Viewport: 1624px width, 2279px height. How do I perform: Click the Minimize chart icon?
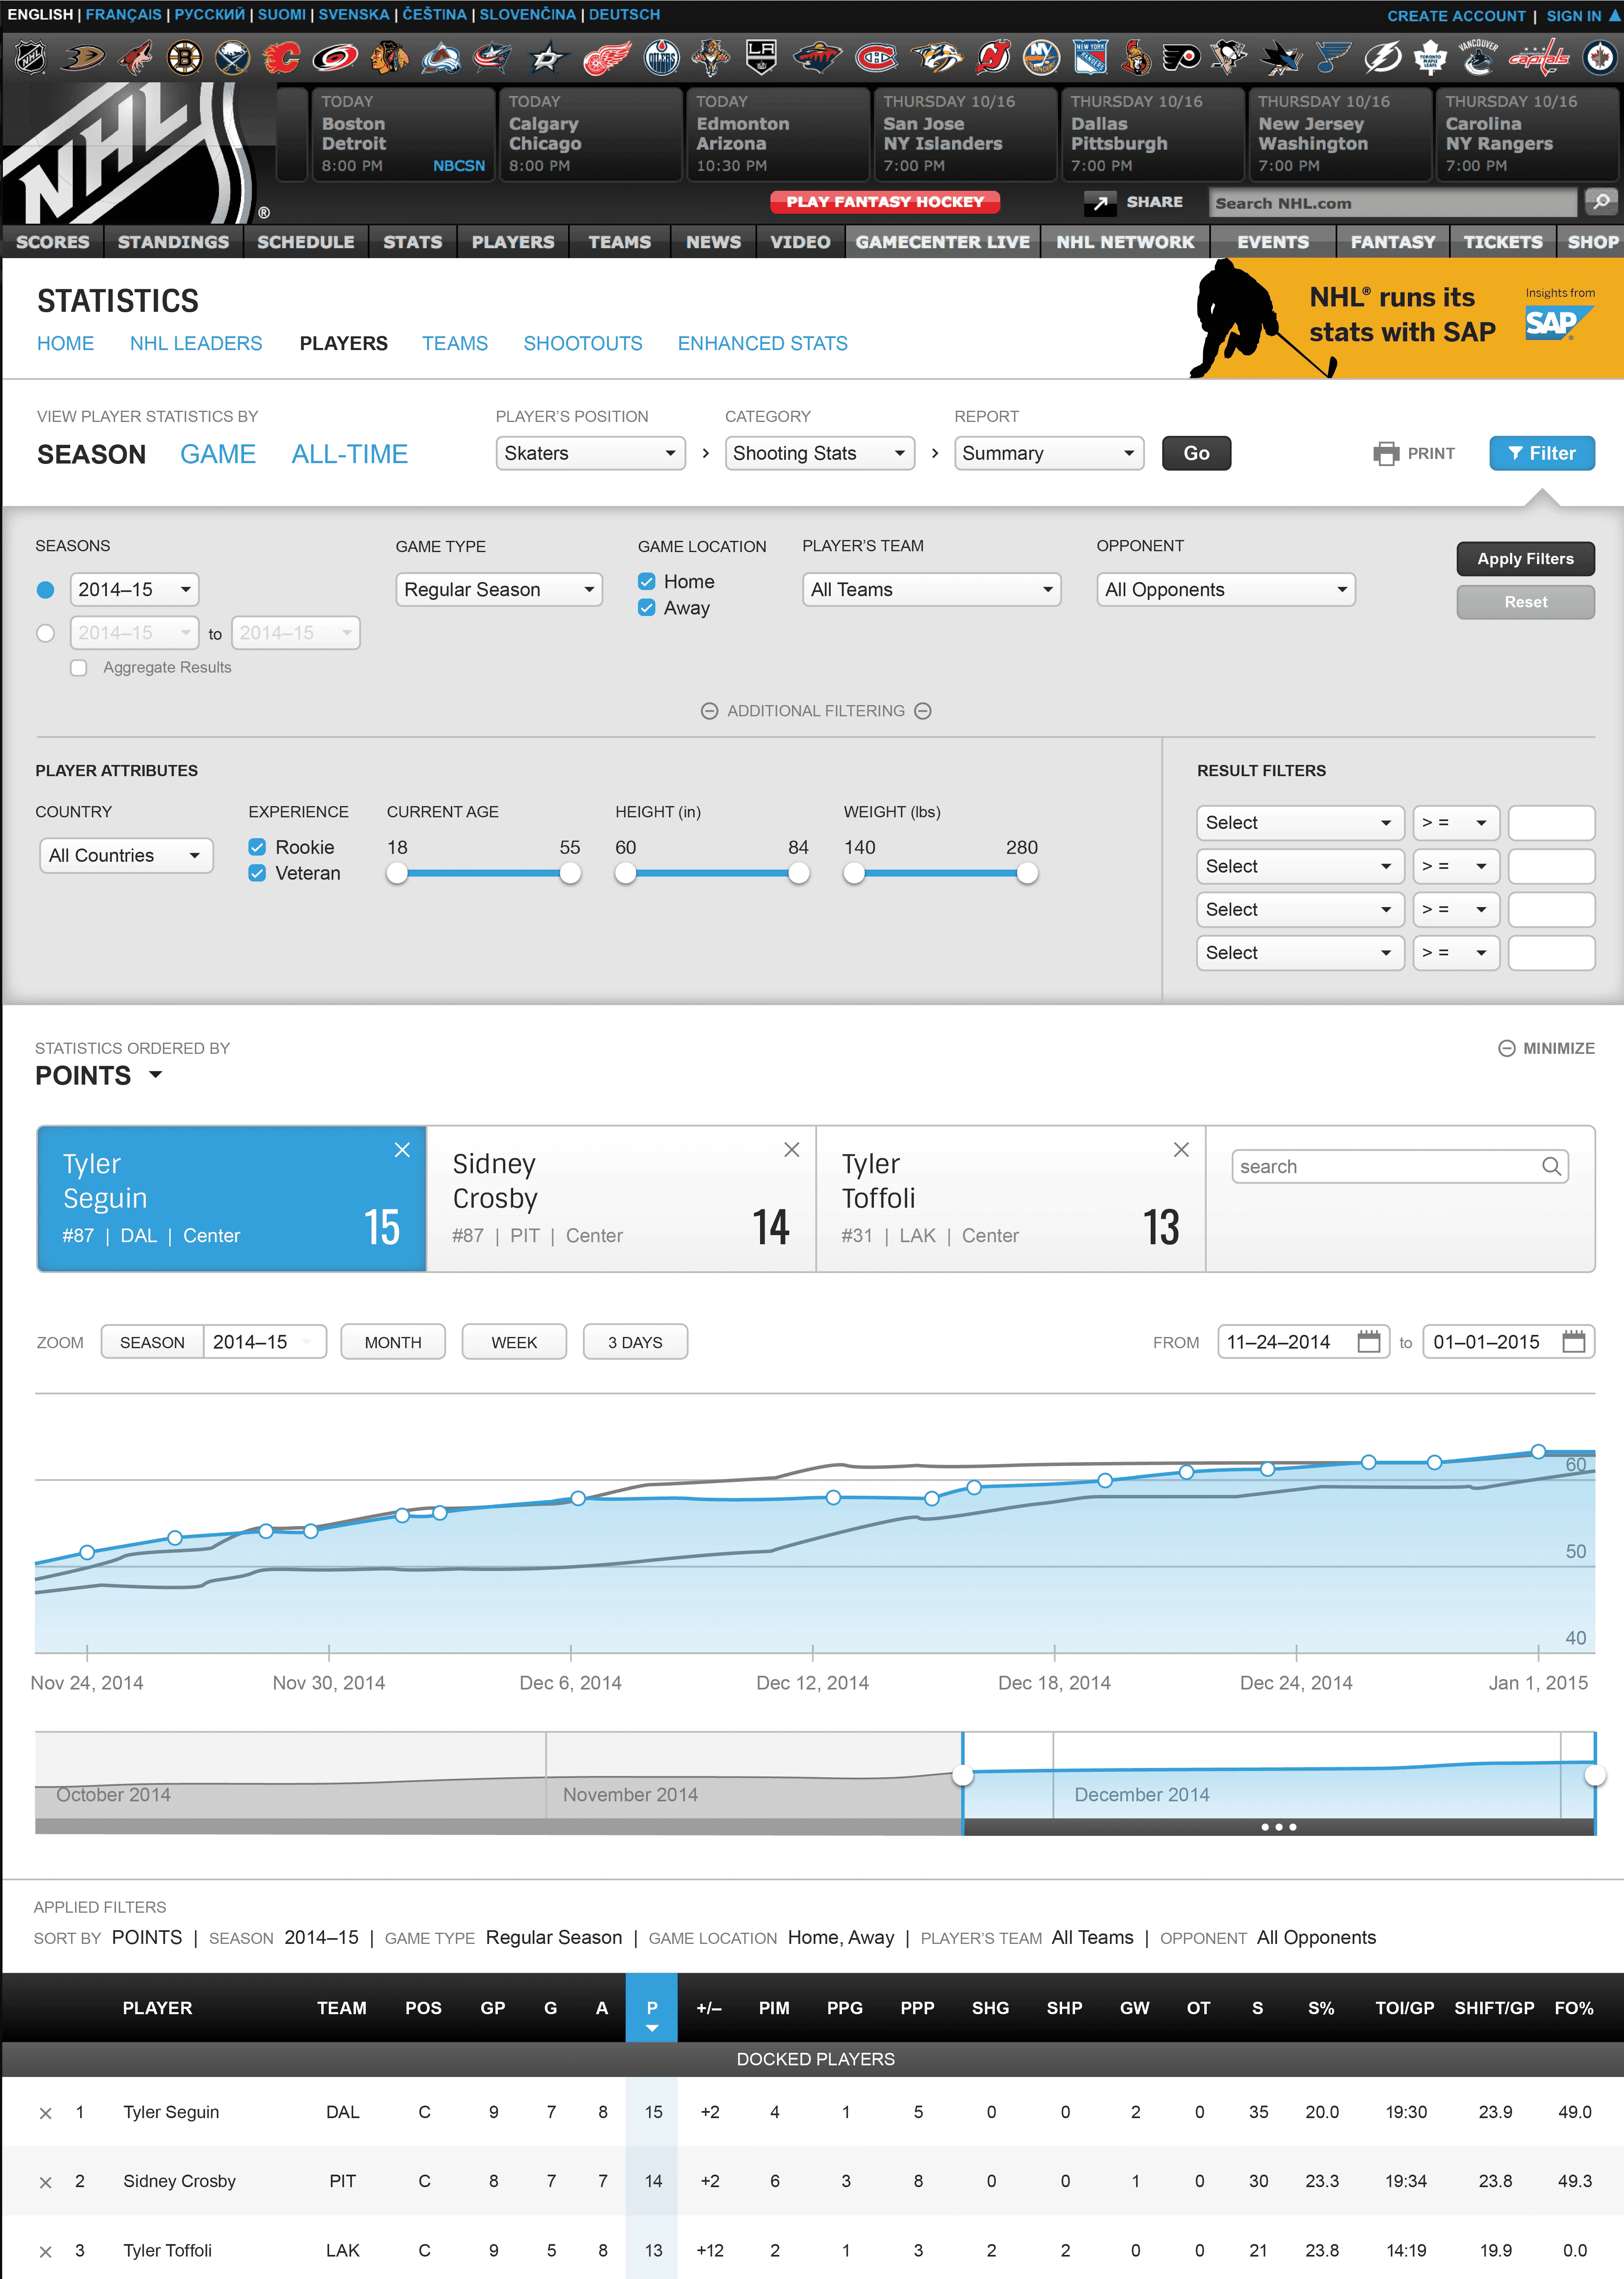pyautogui.click(x=1506, y=1048)
